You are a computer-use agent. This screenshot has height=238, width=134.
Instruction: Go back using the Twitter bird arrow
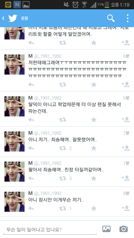10,18
